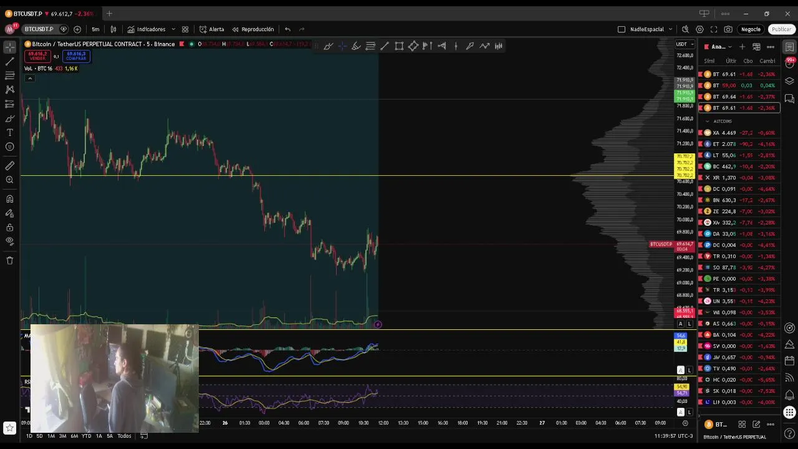
Task: Open the alerts icon with 99+ badge
Action: [789, 64]
